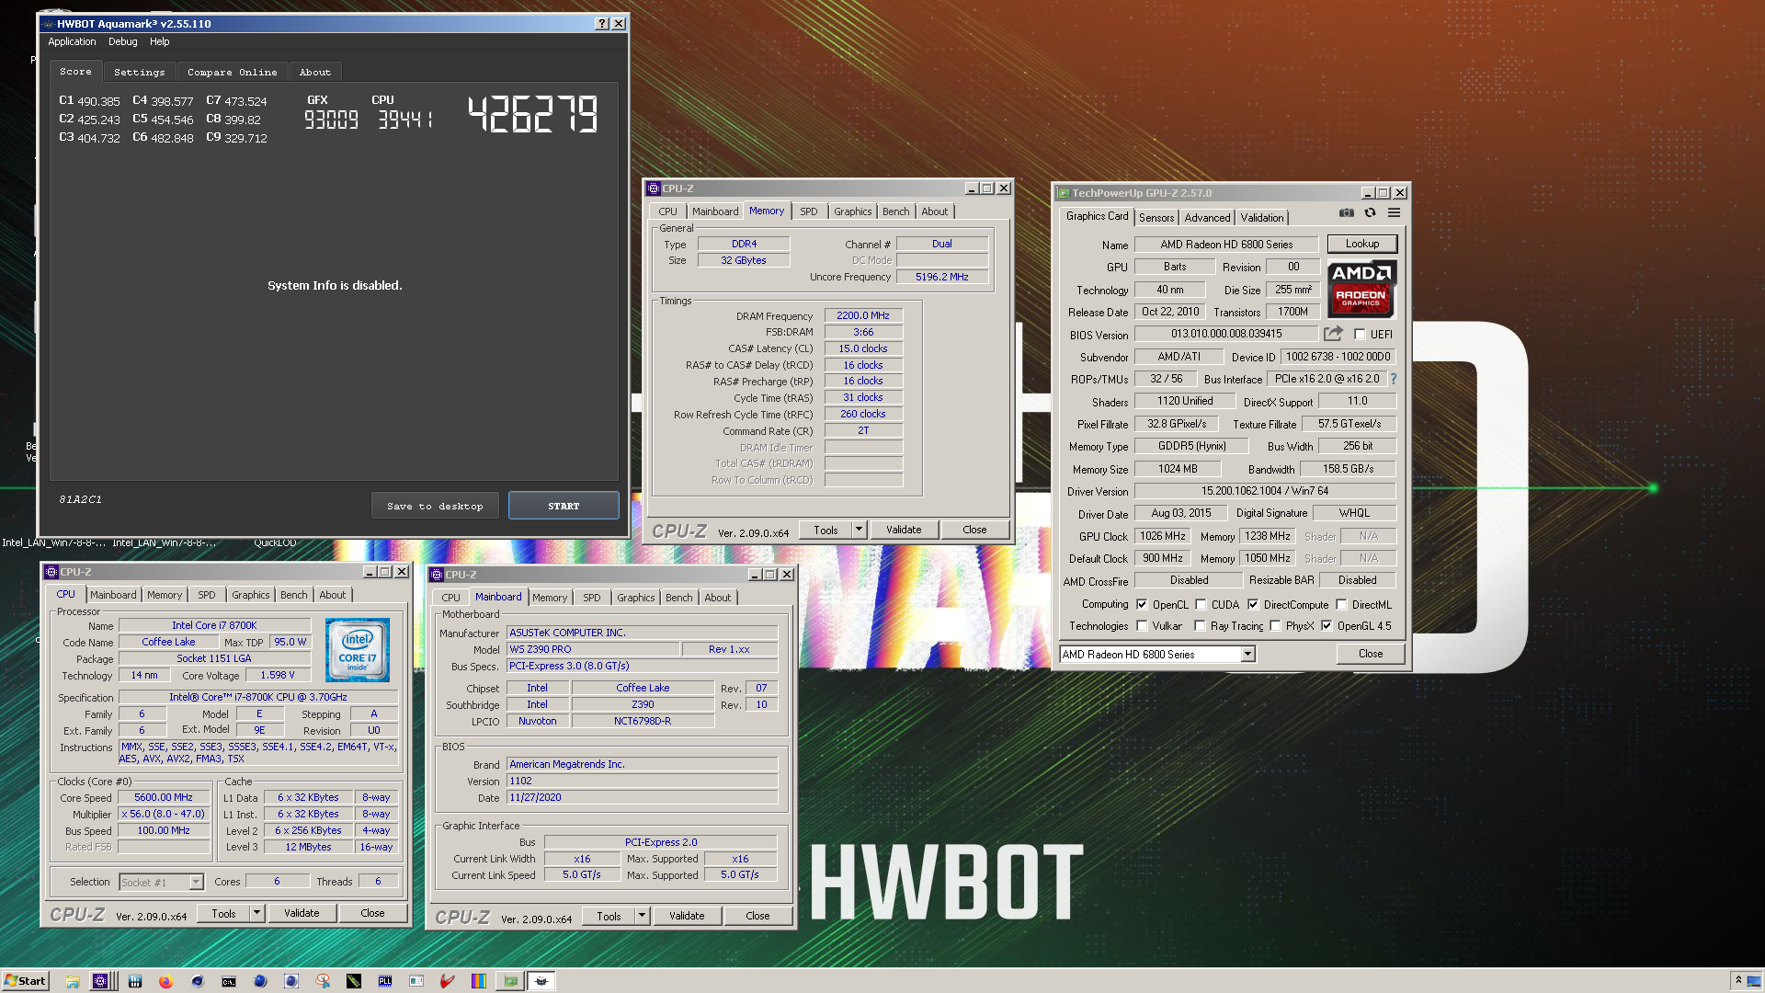This screenshot has height=993, width=1765.
Task: Click the START benchmark button
Action: point(564,506)
